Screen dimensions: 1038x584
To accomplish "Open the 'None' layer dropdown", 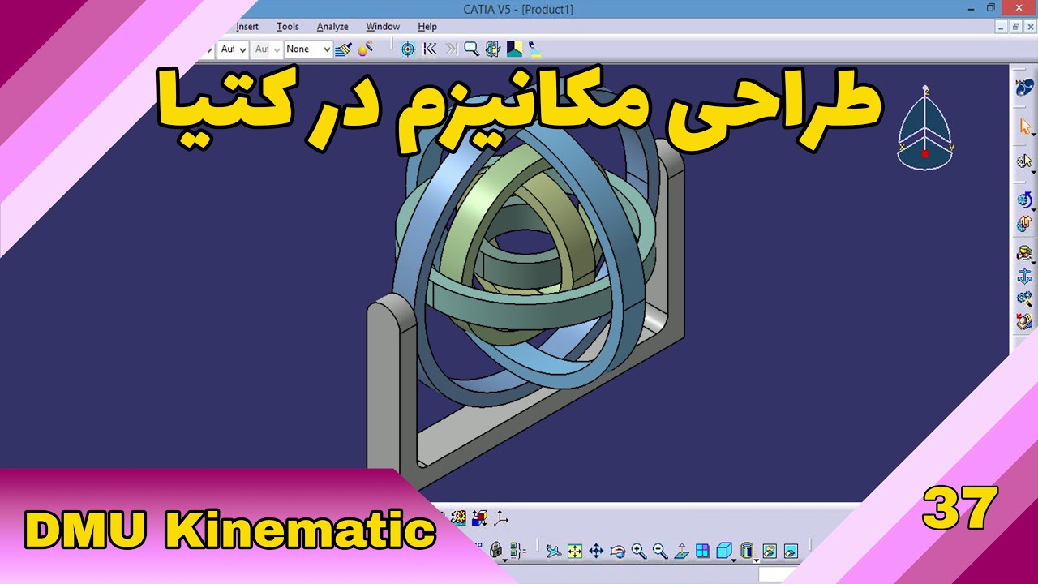I will click(x=308, y=49).
